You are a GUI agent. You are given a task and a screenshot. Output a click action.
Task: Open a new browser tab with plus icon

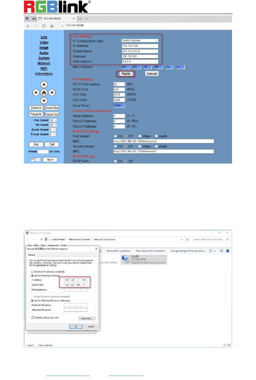[x=80, y=19]
